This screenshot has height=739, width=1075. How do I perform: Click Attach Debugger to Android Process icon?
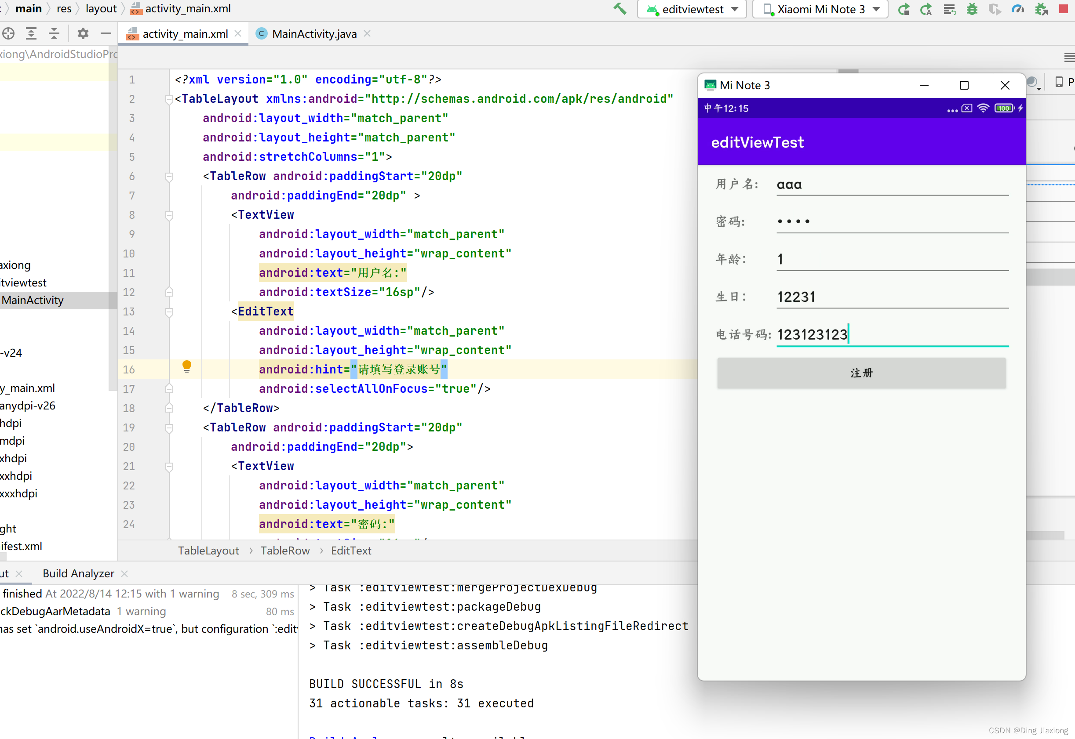click(1041, 9)
